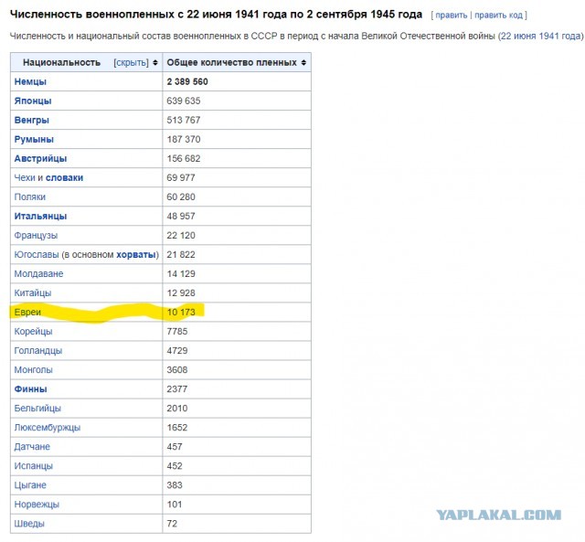585x542 pixels.
Task: Open the Японцы link
Action: click(x=33, y=101)
